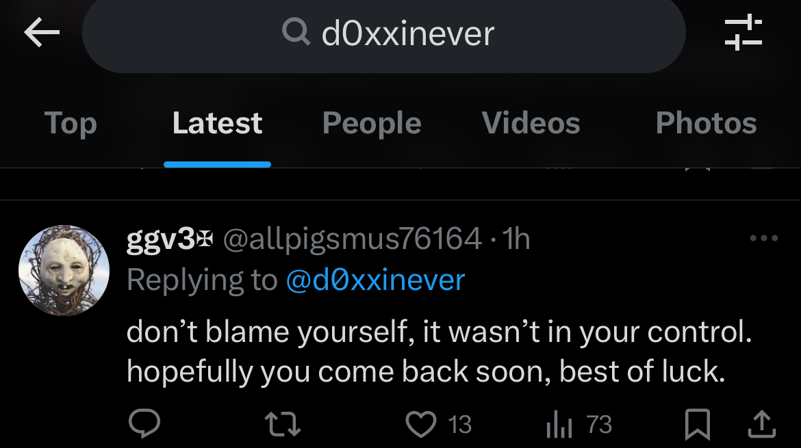Go back using the left arrow
801x448 pixels.
[x=42, y=32]
